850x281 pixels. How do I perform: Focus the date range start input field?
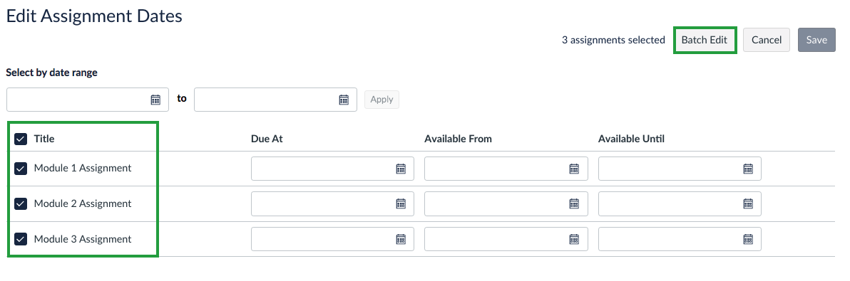pos(88,100)
